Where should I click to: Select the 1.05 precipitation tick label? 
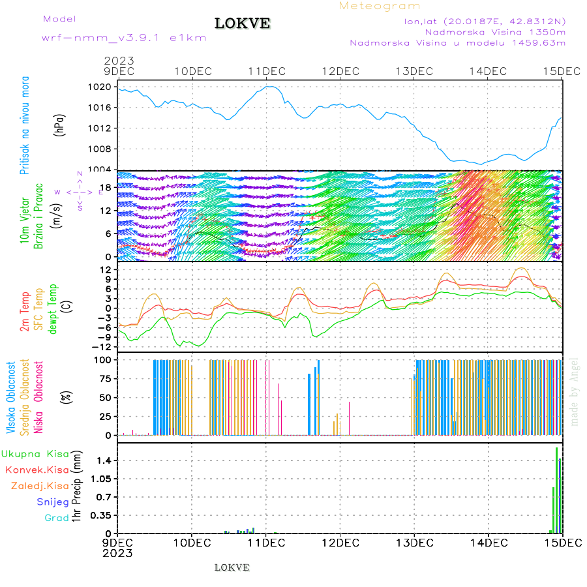pos(101,479)
